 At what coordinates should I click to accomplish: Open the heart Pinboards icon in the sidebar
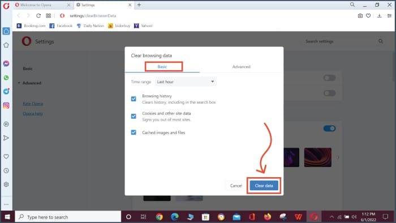click(x=6, y=156)
